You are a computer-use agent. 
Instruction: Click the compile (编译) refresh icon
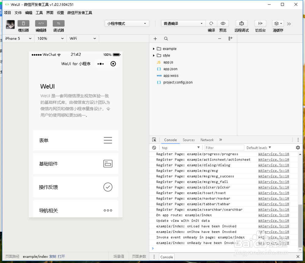211,23
